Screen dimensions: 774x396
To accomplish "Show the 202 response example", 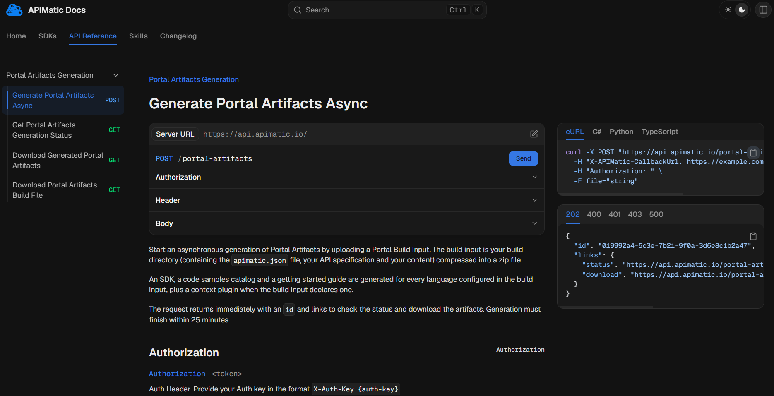I will [x=573, y=214].
